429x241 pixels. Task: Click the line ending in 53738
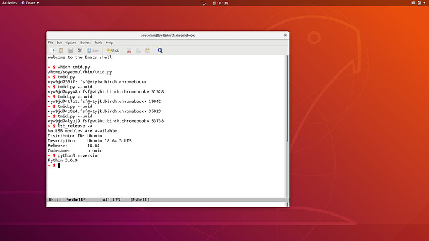(x=106, y=121)
